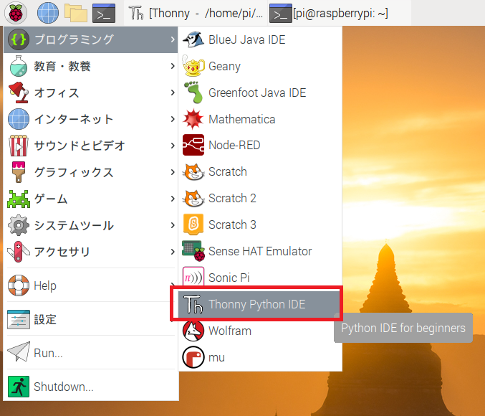
Task: Expand the オフィス submenu arrow
Action: (172, 93)
